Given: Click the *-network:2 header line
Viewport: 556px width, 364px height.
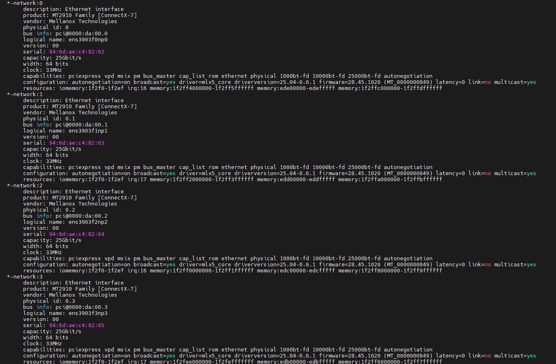Looking at the screenshot, I should pos(25,186).
